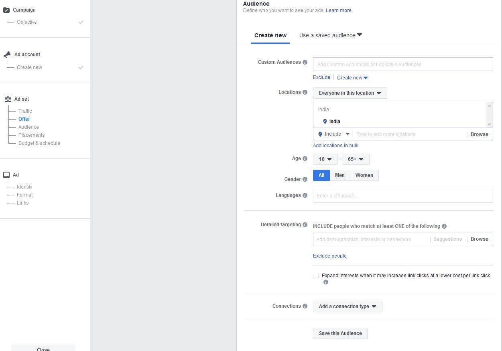Select Men in the Gender selector
Screen dimensions: 502x351
tap(339, 175)
